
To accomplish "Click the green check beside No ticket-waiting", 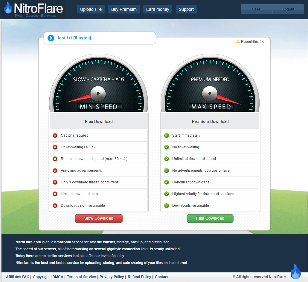I will click(x=167, y=147).
